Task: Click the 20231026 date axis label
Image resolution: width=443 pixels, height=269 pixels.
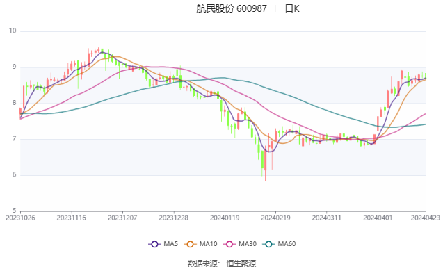Action: pos(20,218)
